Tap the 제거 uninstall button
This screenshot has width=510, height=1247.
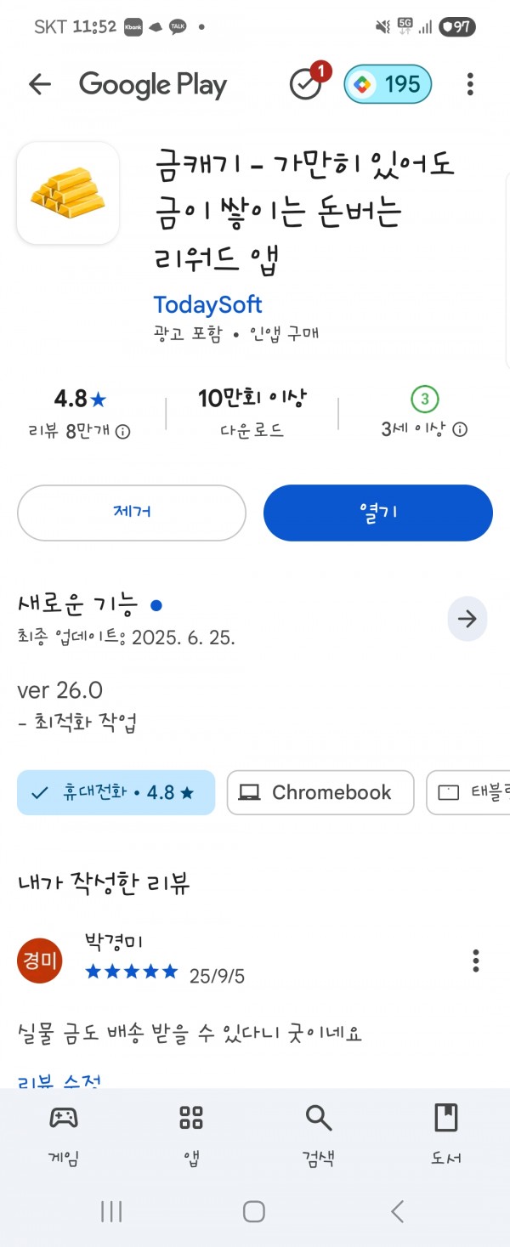(132, 513)
